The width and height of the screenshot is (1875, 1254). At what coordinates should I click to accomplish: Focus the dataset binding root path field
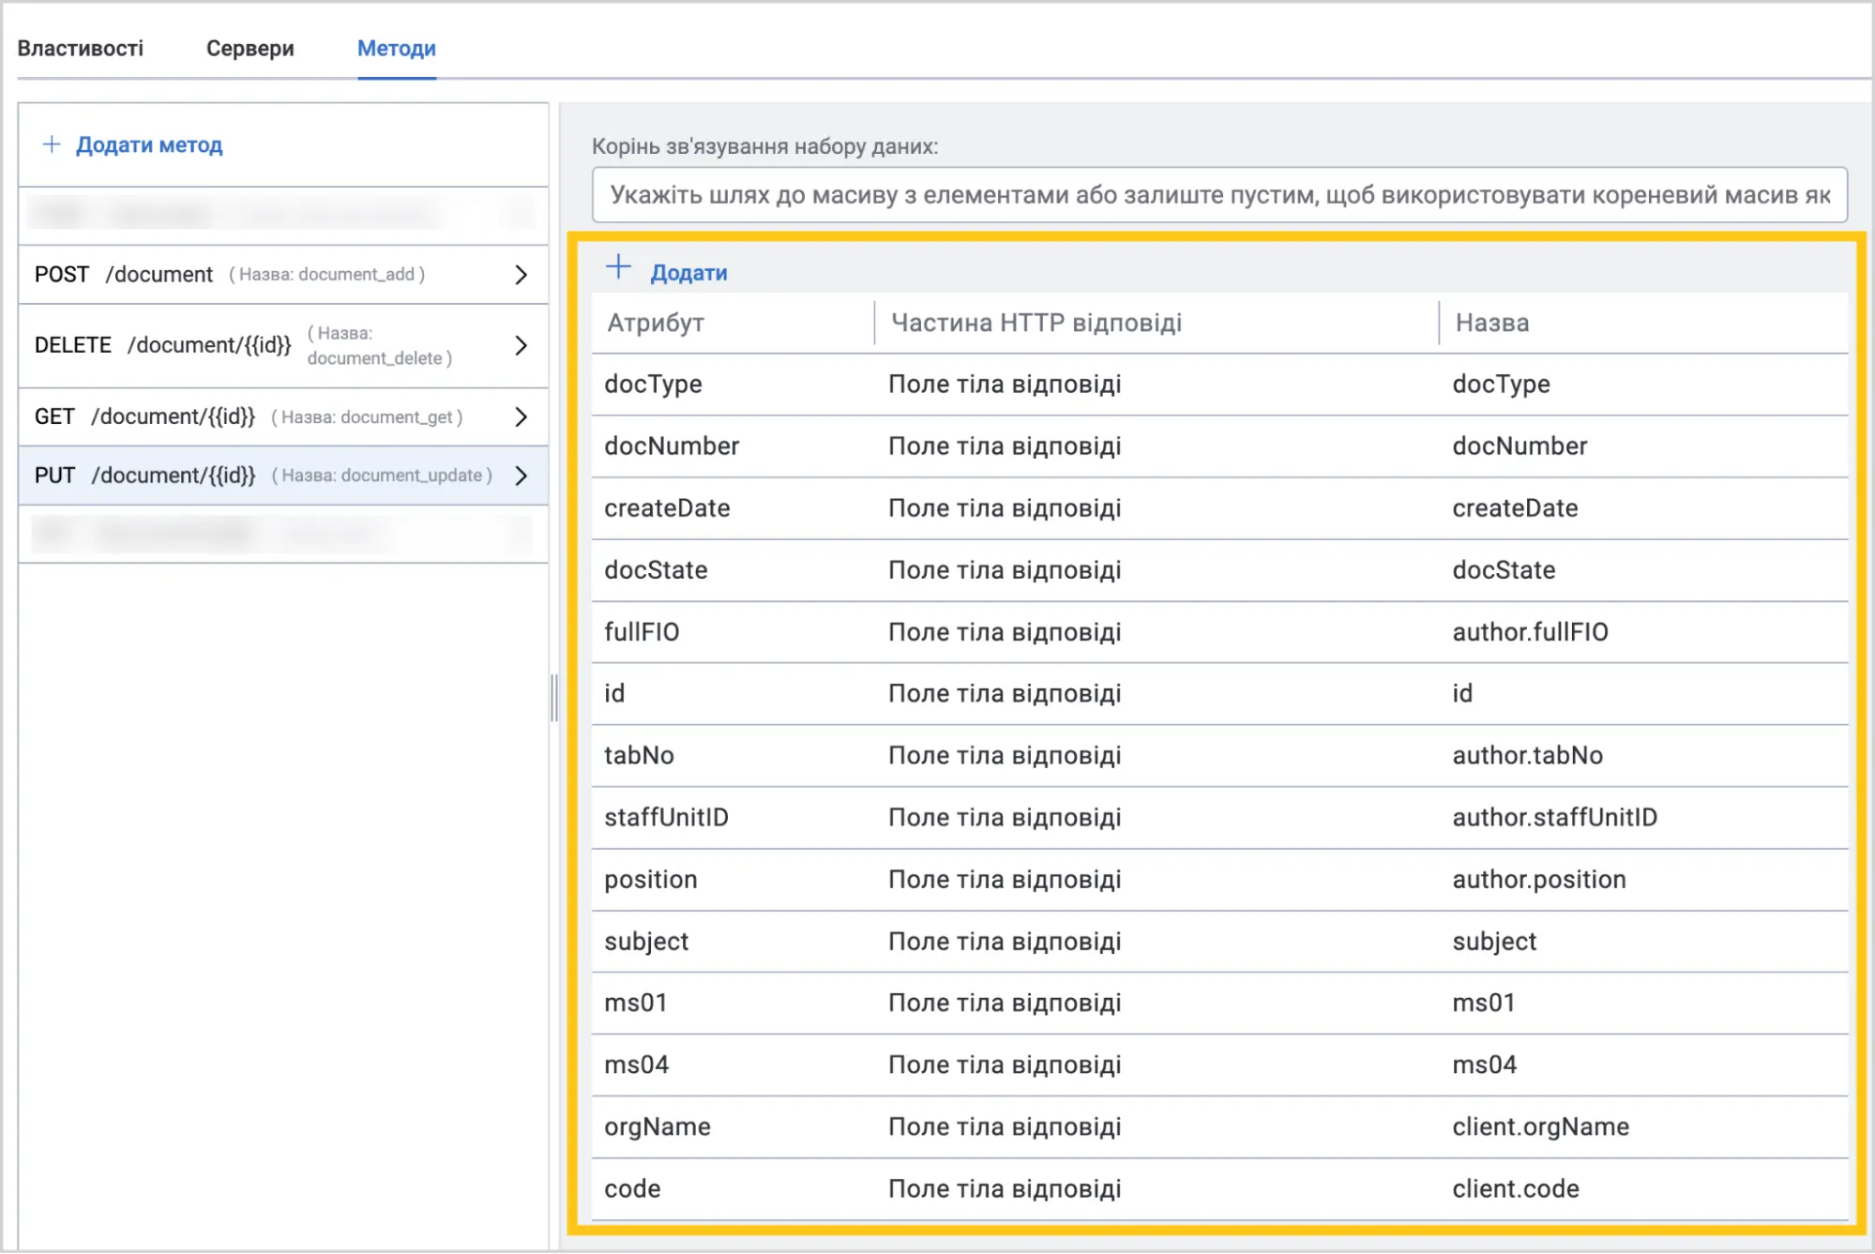[x=1219, y=195]
